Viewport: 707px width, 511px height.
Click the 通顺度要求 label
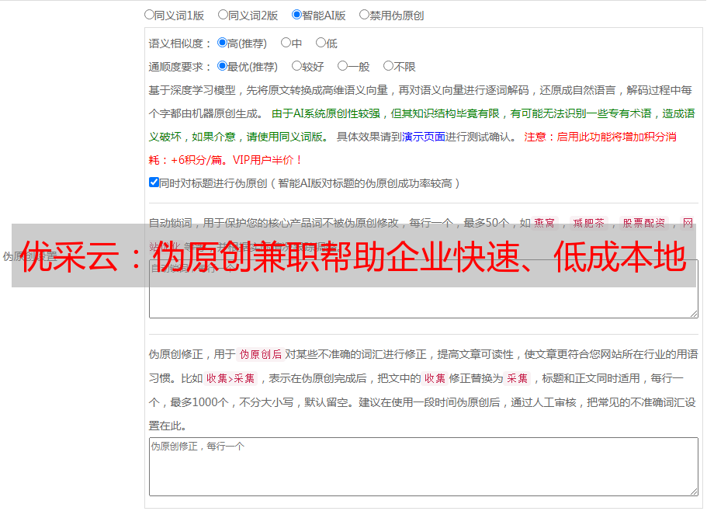[x=179, y=67]
